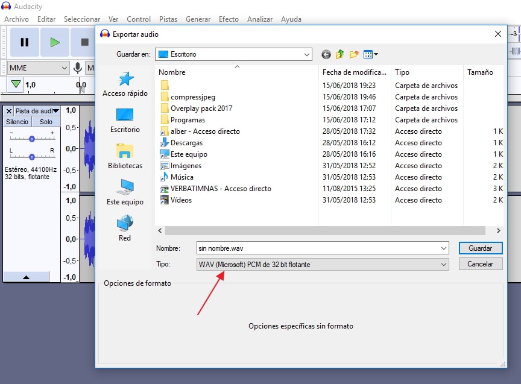Image resolution: width=521 pixels, height=384 pixels.
Task: Select the Música shortcut icon
Action: (x=165, y=177)
